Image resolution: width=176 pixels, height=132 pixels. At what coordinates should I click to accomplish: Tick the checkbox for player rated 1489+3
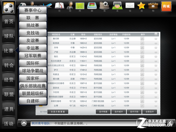point(156,97)
